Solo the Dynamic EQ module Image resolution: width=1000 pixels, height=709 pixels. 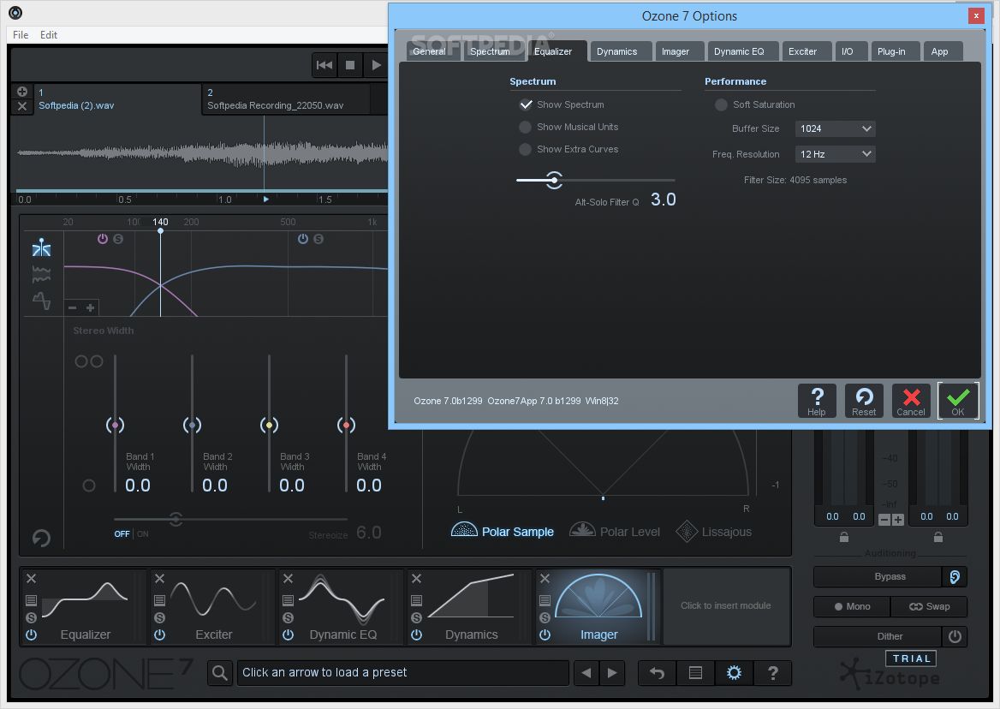(x=289, y=617)
